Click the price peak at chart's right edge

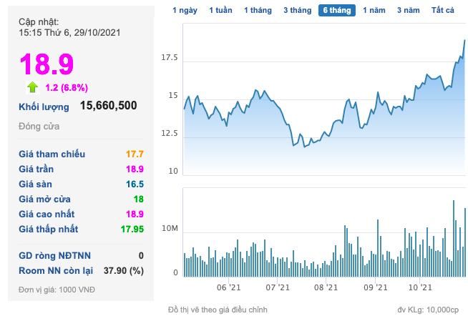point(464,41)
